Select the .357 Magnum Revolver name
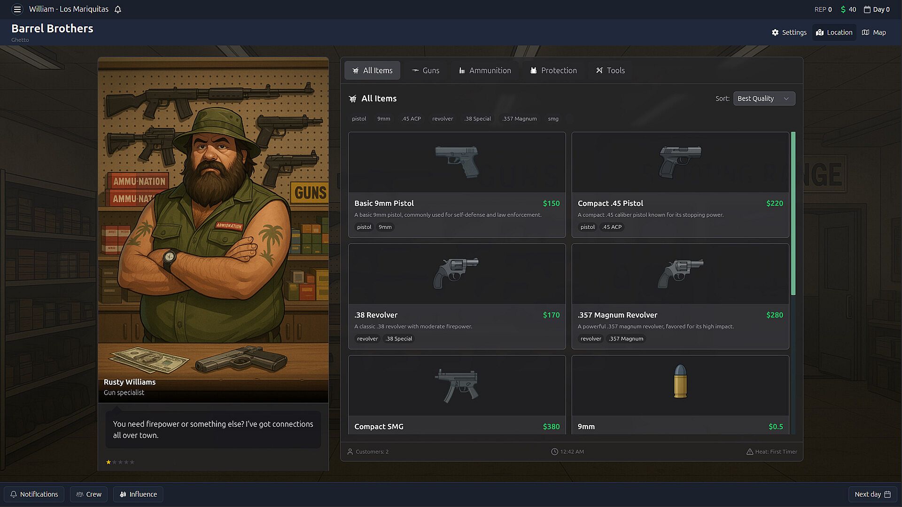This screenshot has width=902, height=507. pos(617,315)
